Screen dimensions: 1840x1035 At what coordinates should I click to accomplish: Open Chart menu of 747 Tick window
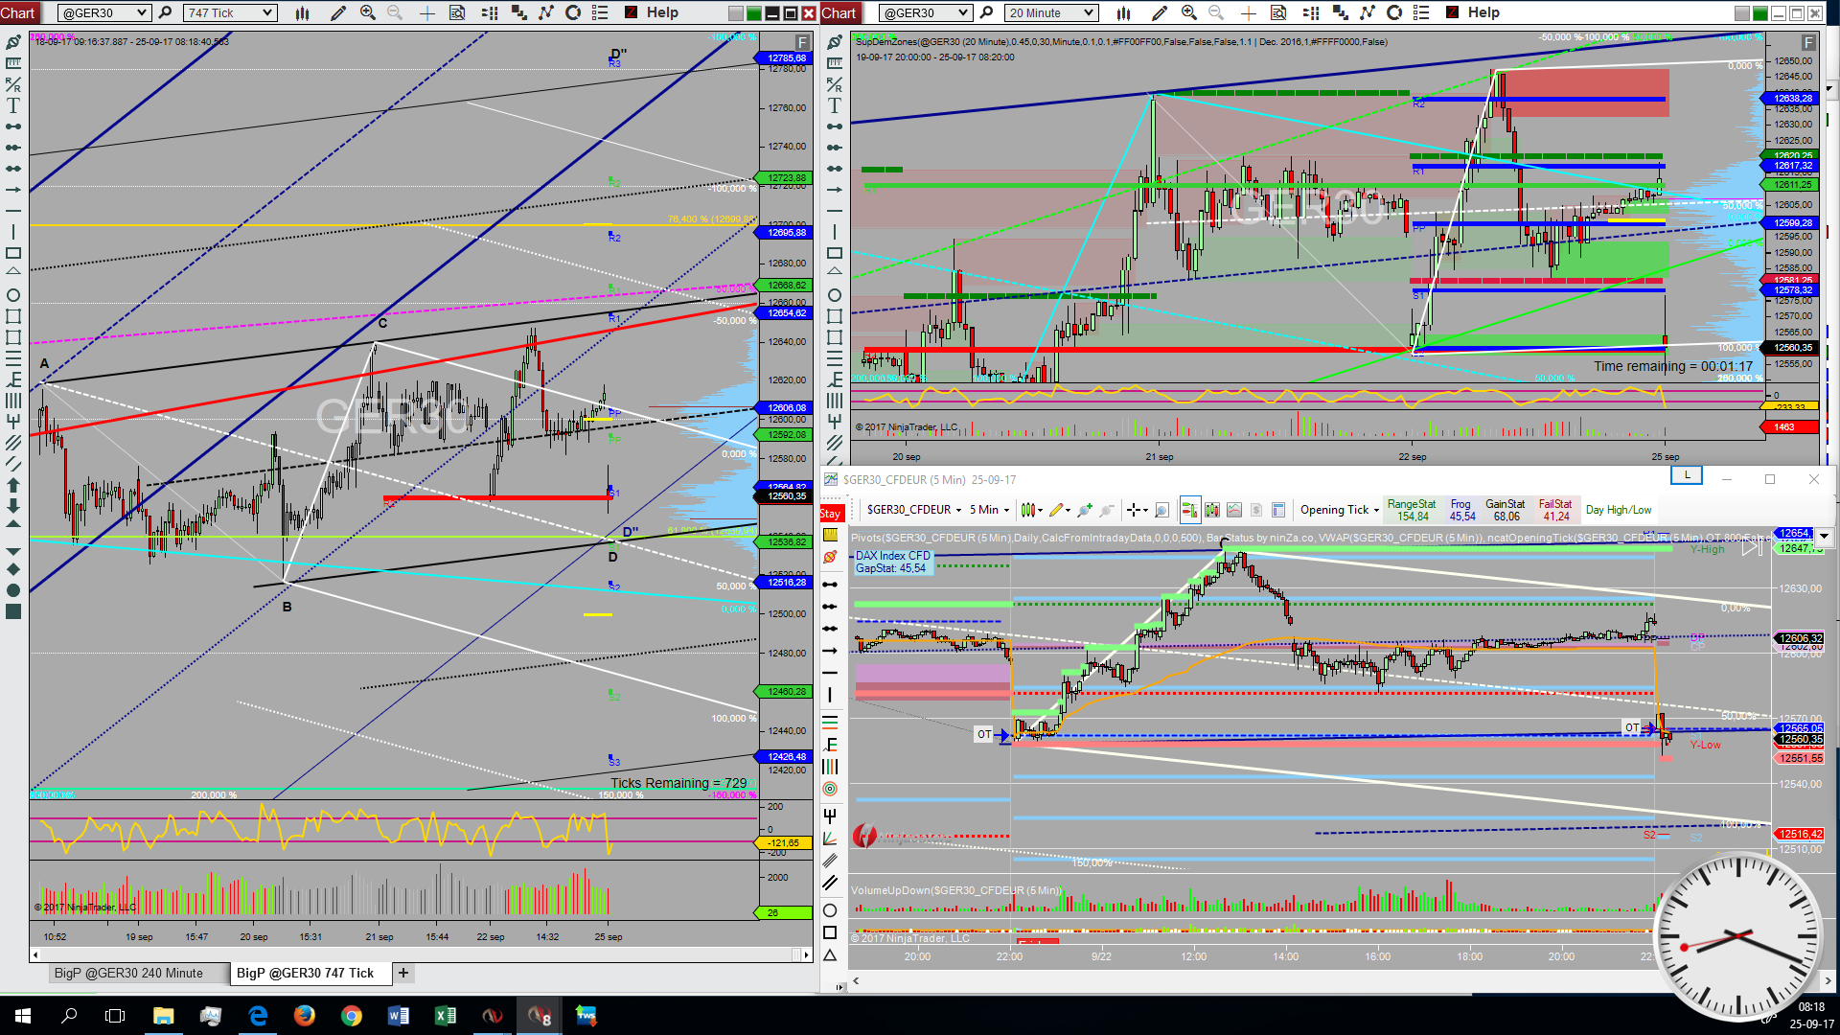[18, 12]
